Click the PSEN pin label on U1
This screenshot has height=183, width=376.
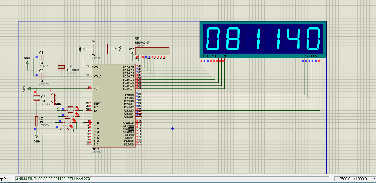pos(97,104)
